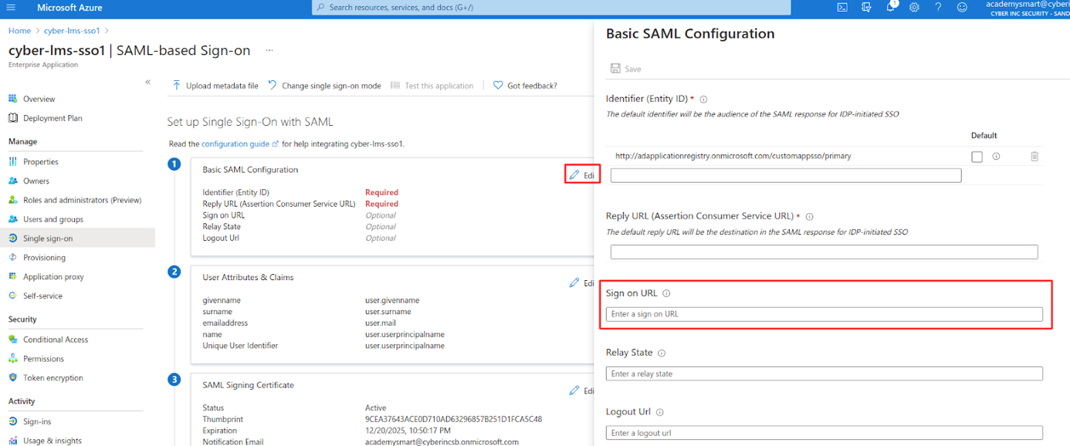Select the primary identifier URL text

[x=733, y=156]
